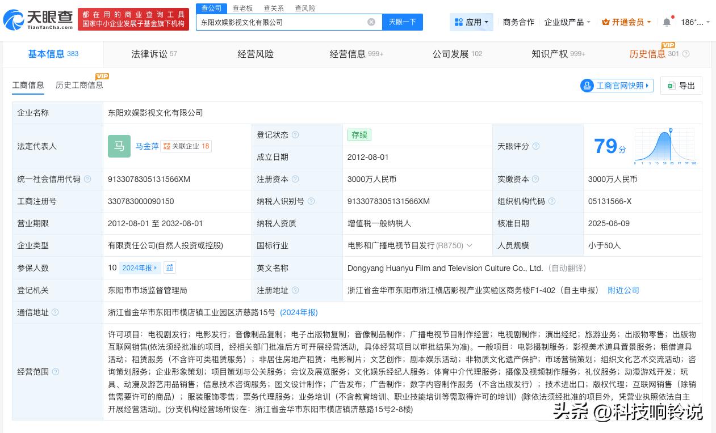Select the establishment date 2012-08-01
The height and width of the screenshot is (433, 716).
point(369,157)
